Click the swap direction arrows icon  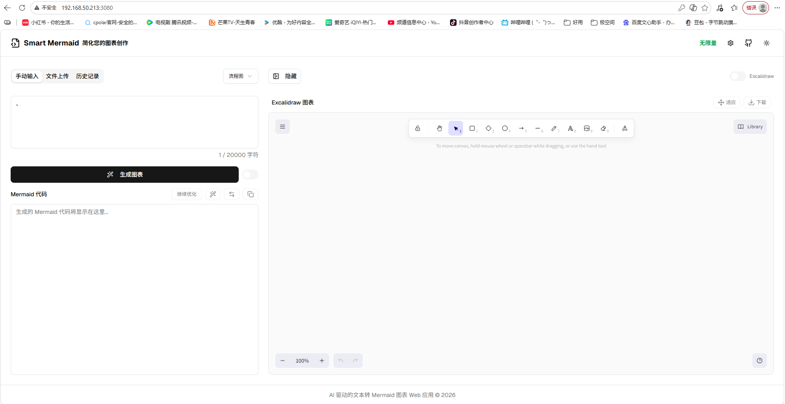pyautogui.click(x=232, y=194)
